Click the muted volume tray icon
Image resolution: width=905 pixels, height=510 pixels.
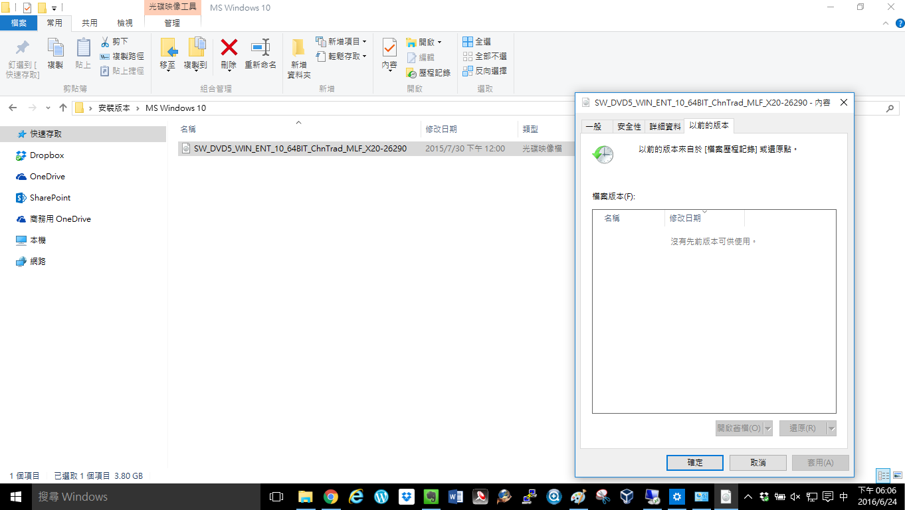pyautogui.click(x=796, y=497)
